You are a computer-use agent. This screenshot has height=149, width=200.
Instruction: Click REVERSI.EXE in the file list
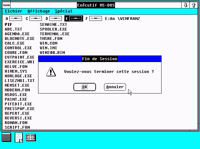click(x=18, y=118)
